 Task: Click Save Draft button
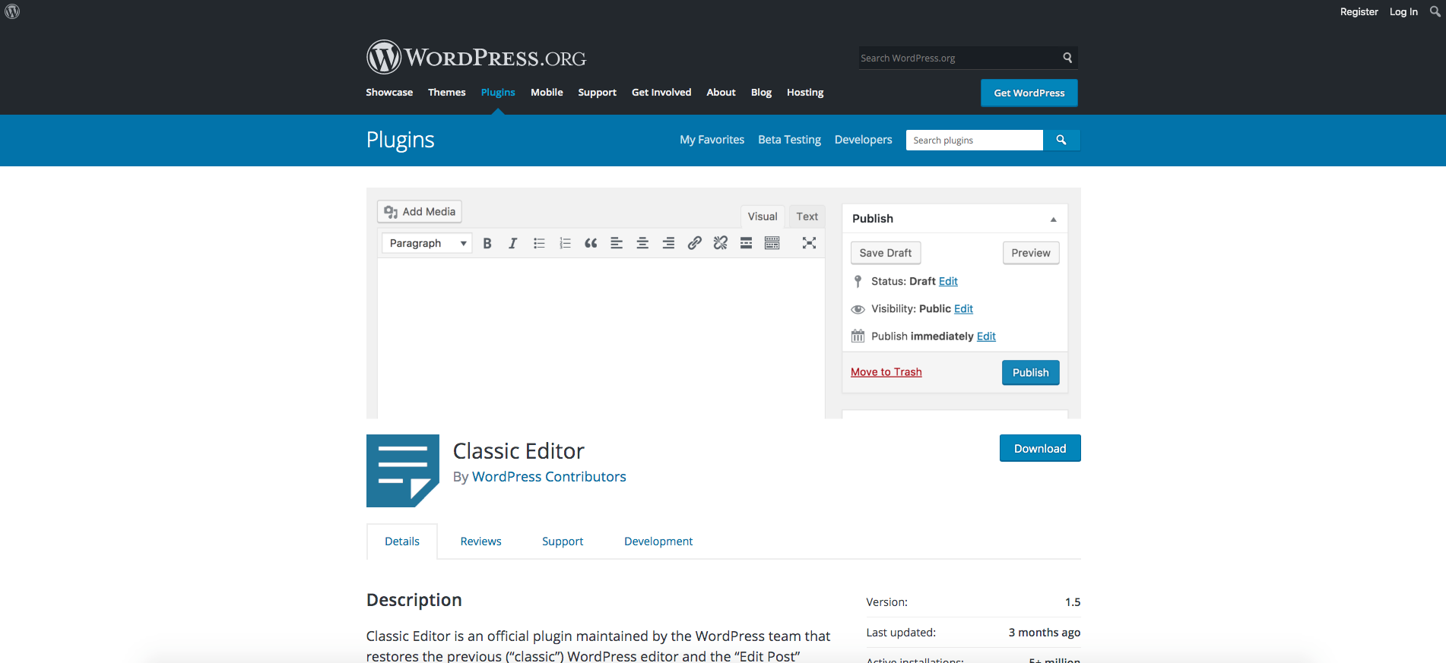(886, 253)
